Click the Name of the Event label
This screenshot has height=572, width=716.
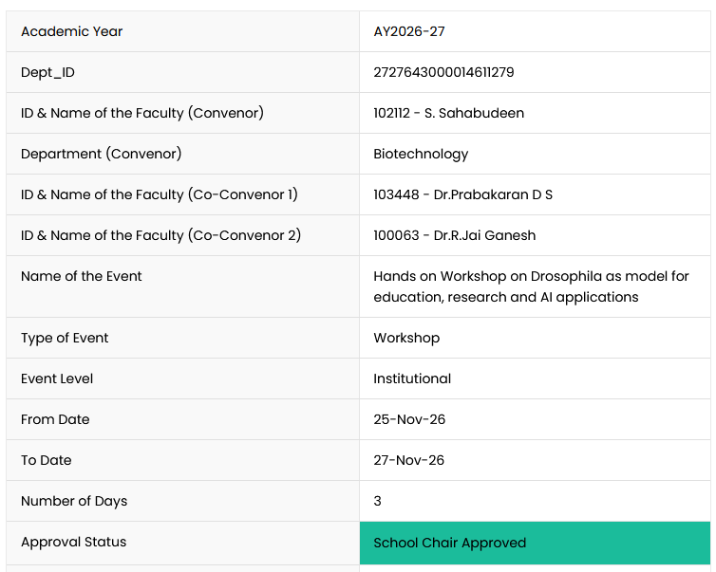click(x=82, y=276)
